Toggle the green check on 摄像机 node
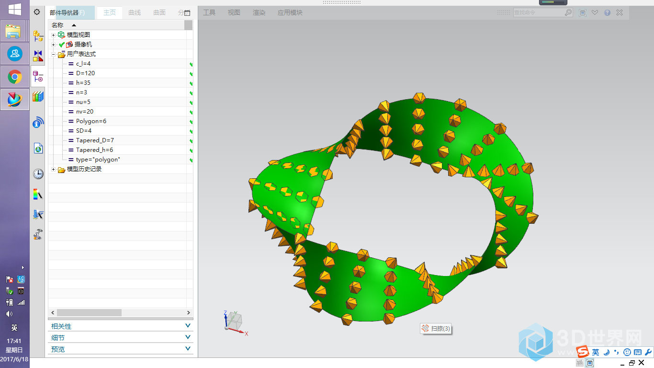Screen dimensions: 654x368 point(62,45)
